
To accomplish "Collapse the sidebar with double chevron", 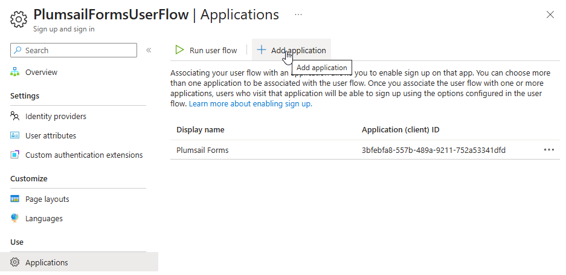I will click(x=149, y=50).
